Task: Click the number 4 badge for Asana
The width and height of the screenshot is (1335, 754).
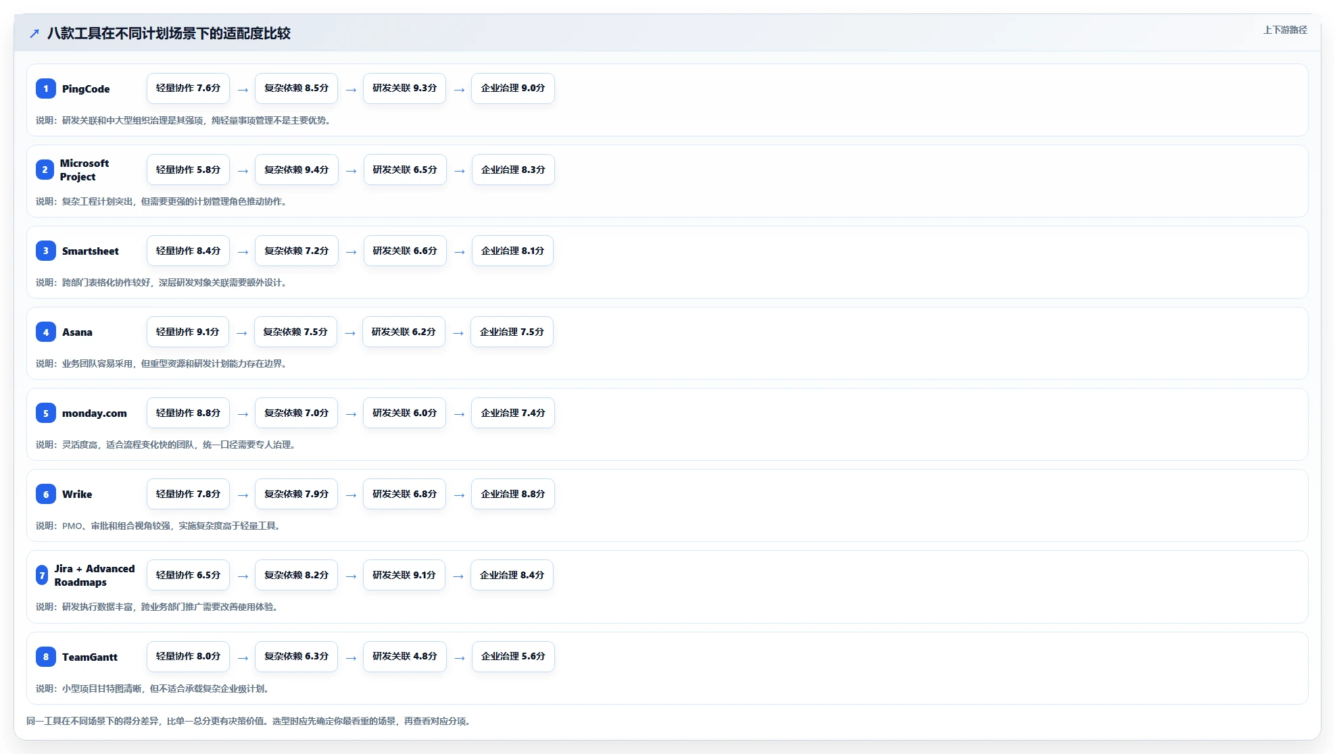Action: [x=46, y=332]
